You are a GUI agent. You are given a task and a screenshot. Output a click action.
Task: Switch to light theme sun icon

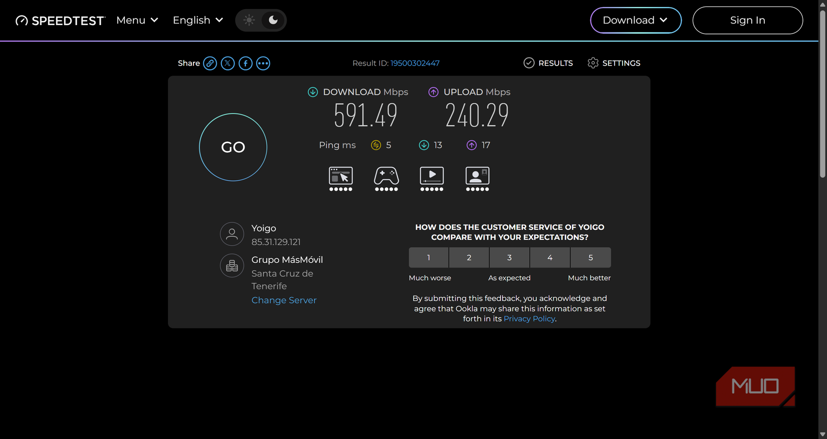pos(249,20)
